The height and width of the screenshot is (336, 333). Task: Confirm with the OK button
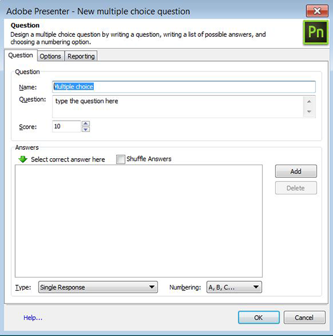[259, 318]
